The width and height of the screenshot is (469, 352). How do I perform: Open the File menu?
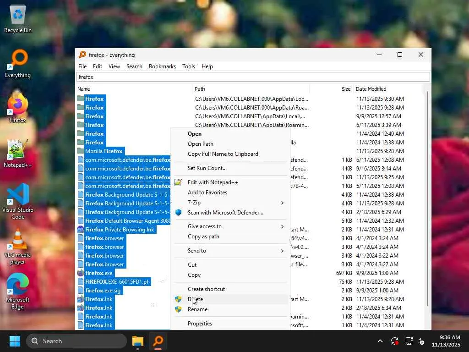(x=82, y=66)
